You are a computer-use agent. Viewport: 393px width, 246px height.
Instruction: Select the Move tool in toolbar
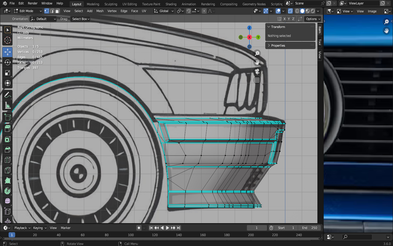coord(7,52)
